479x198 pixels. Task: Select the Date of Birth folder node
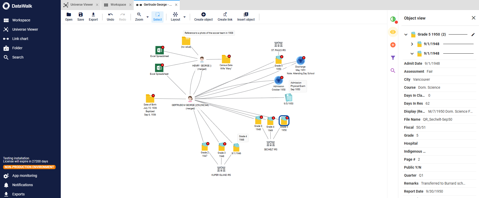(150, 98)
